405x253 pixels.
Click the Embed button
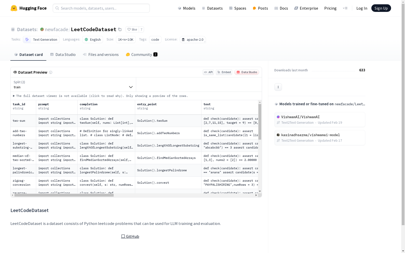(x=224, y=72)
